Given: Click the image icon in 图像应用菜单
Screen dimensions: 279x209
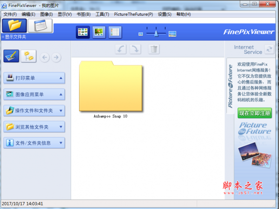Looking at the screenshot, I should pyautogui.click(x=10, y=94).
